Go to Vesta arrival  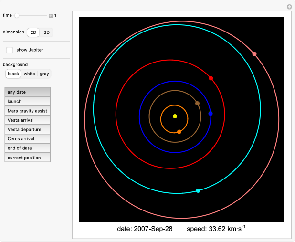pos(27,120)
